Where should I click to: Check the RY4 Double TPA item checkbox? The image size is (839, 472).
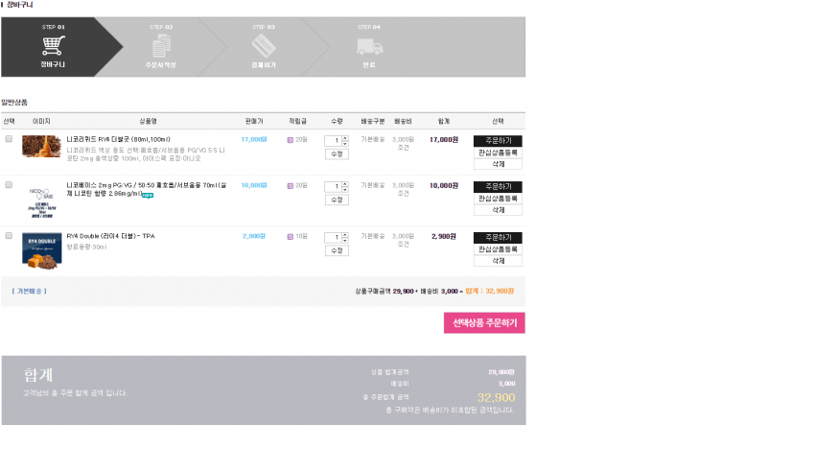(9, 235)
